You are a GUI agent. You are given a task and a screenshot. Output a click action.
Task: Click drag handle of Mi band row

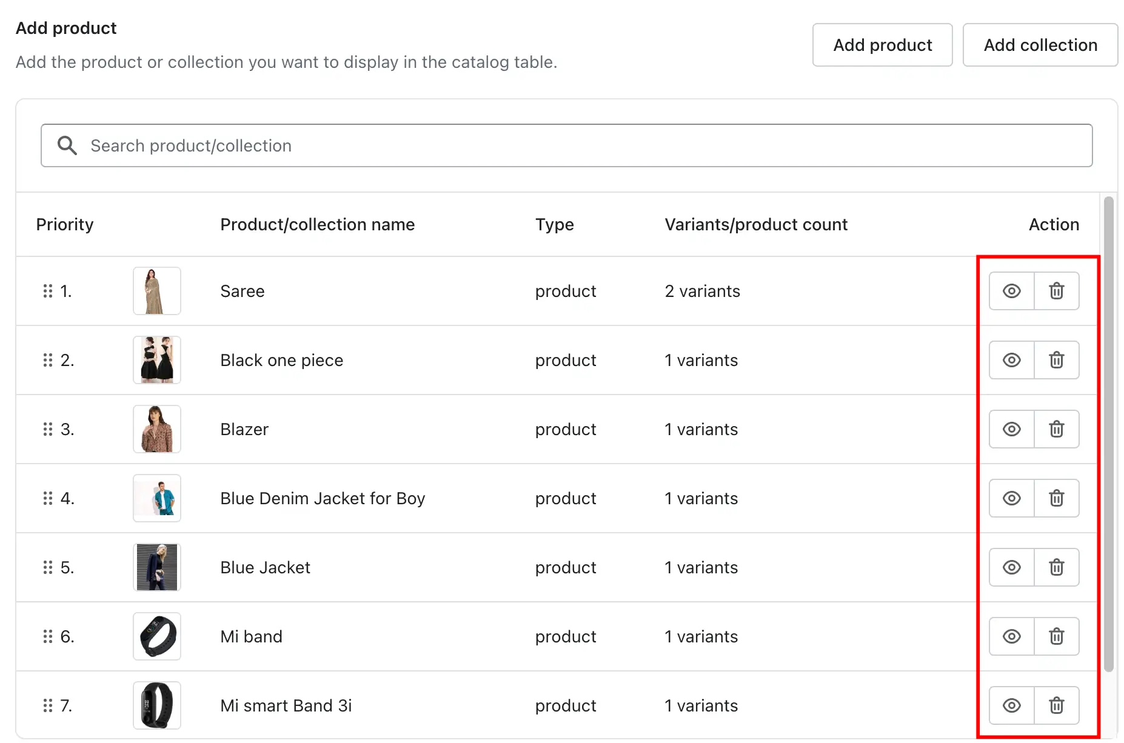point(48,636)
